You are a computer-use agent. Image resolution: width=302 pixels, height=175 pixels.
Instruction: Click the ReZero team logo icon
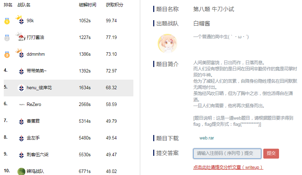click(22, 105)
